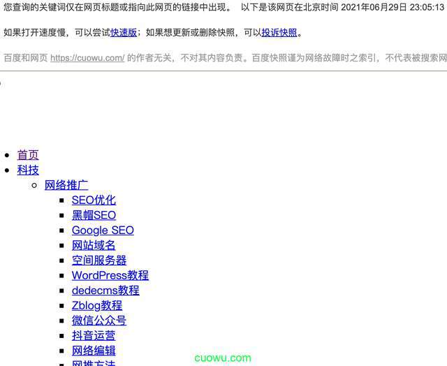Visit the 空间服务器 link
Viewport: 447px width, 366px height.
[99, 261]
